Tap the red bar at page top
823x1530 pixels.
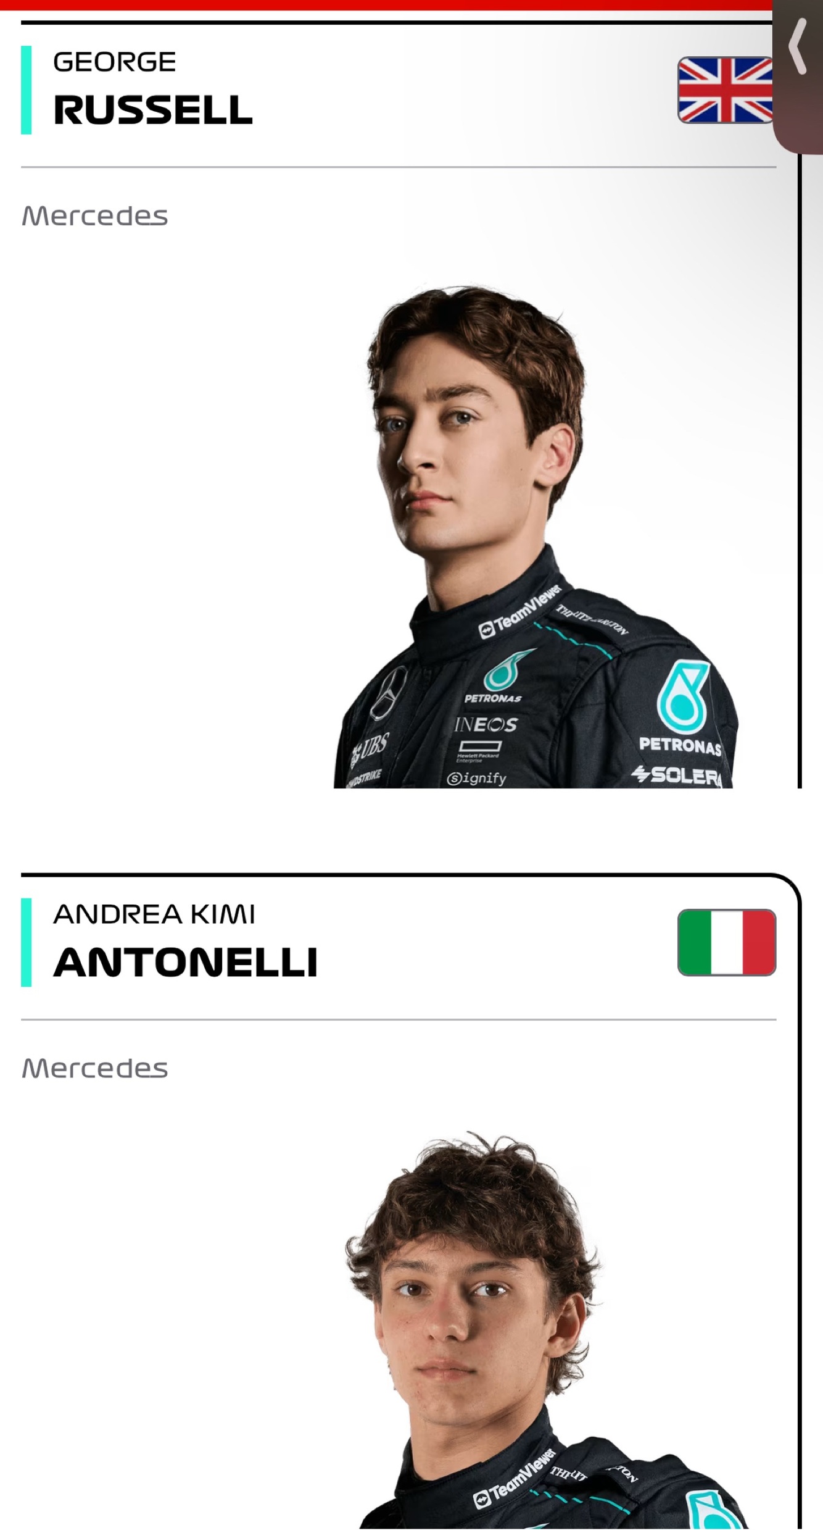pos(386,5)
